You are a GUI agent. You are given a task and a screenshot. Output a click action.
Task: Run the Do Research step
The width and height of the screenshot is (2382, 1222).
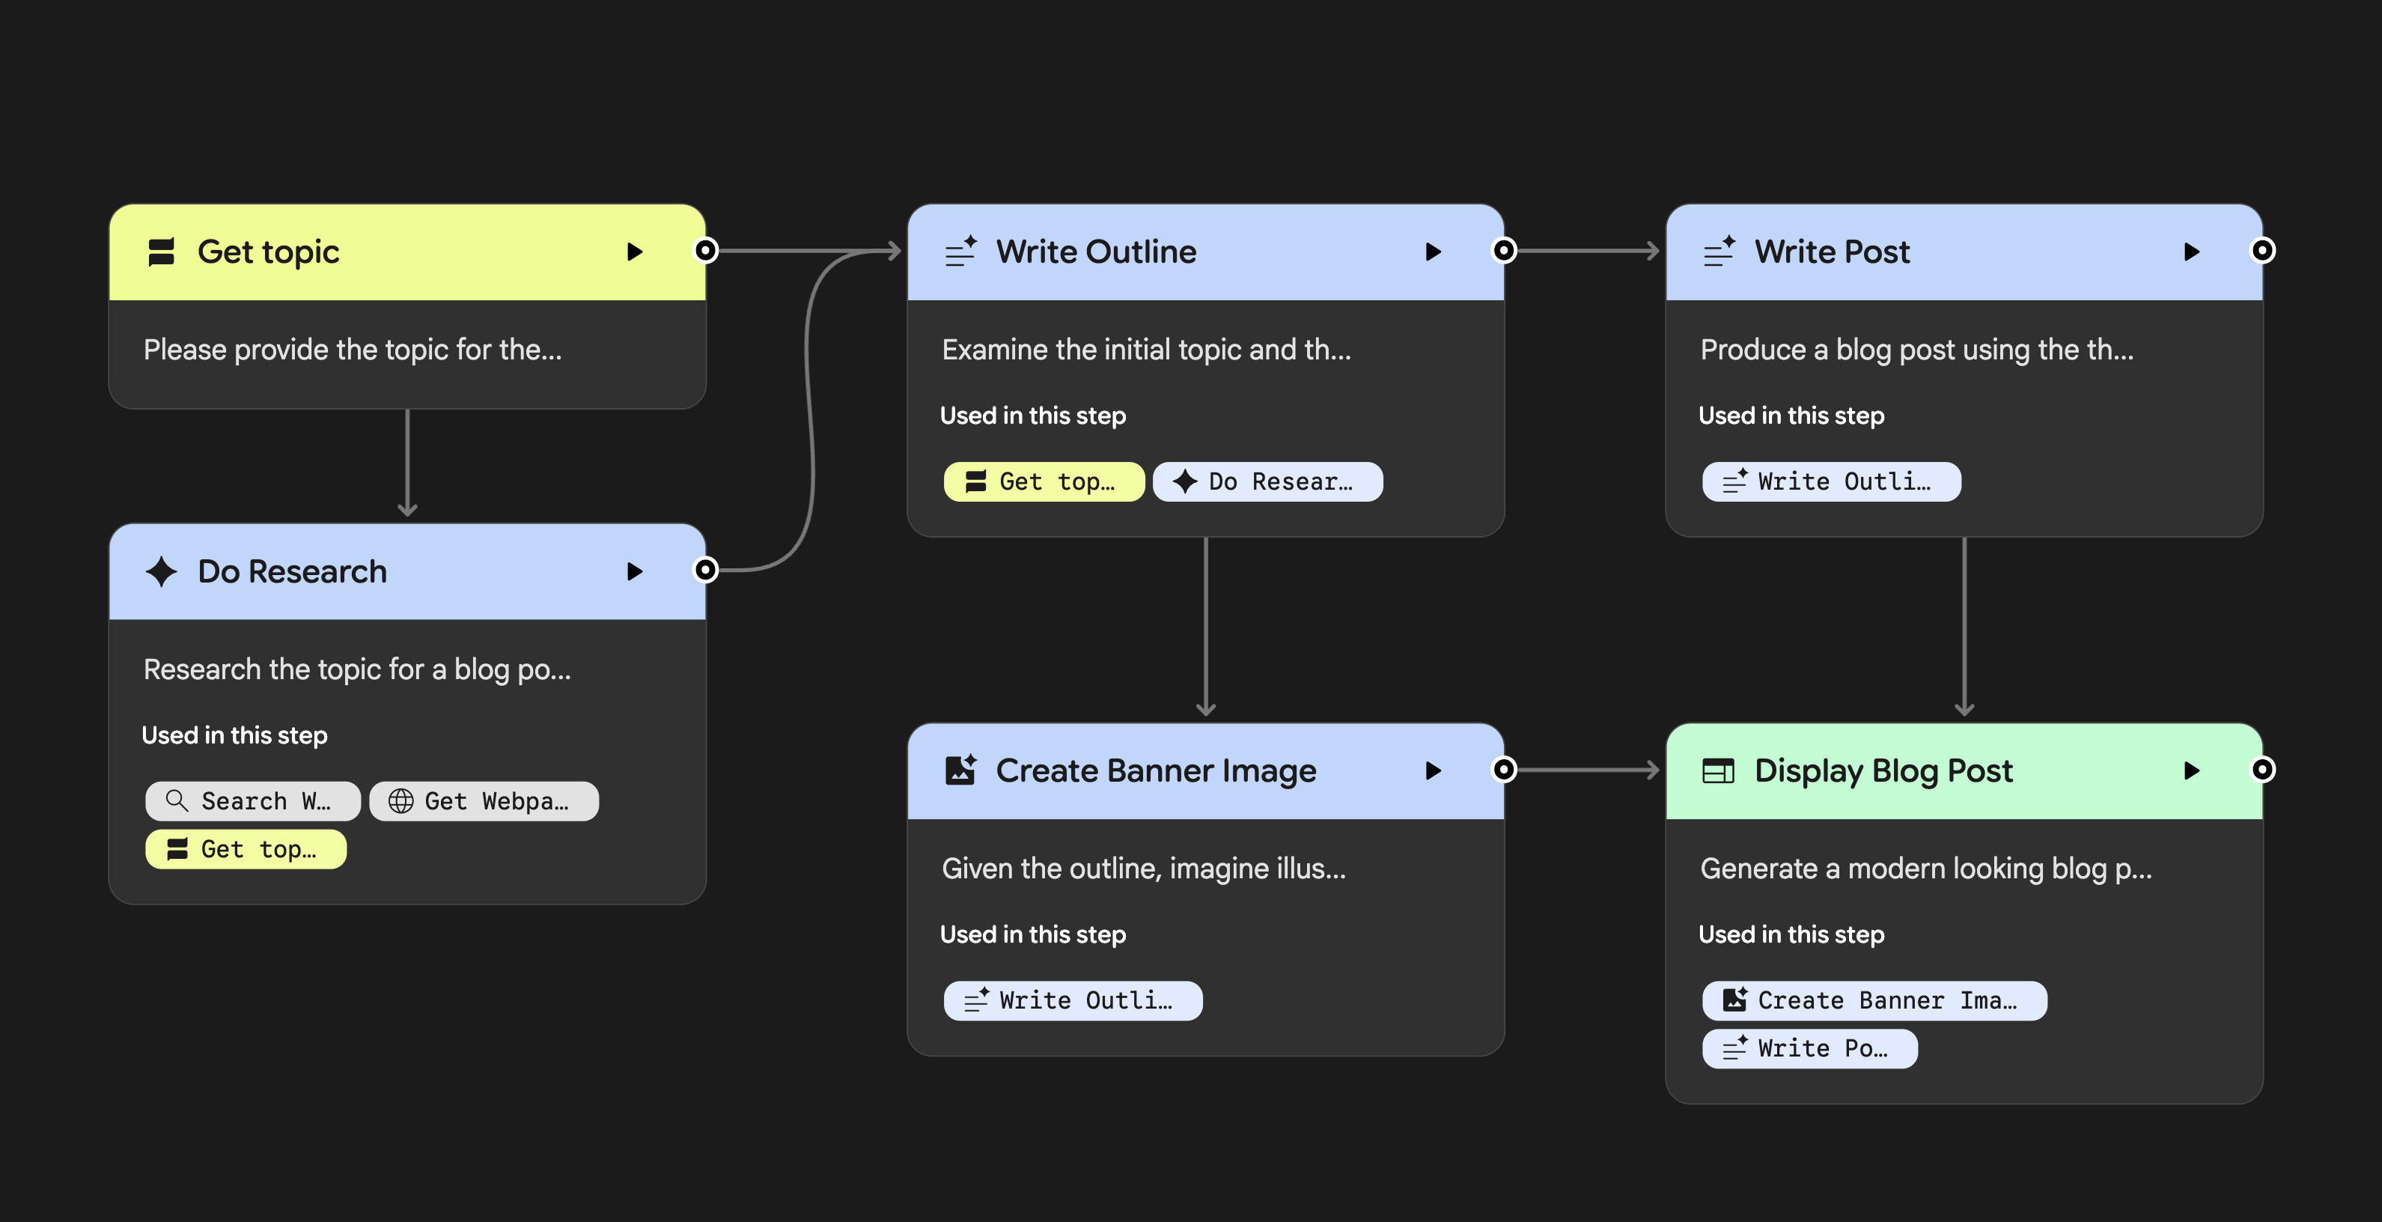tap(634, 571)
